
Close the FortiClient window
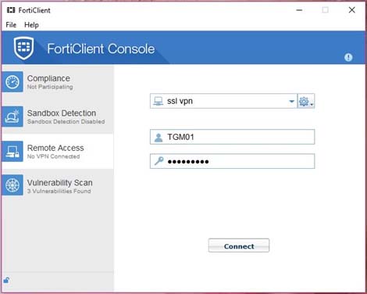coord(351,10)
